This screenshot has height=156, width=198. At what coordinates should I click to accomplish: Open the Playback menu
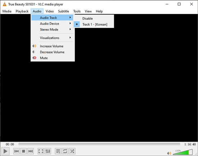[x=22, y=11]
